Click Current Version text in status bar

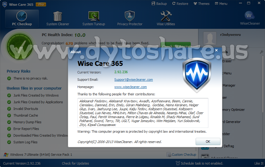[x=22, y=163]
